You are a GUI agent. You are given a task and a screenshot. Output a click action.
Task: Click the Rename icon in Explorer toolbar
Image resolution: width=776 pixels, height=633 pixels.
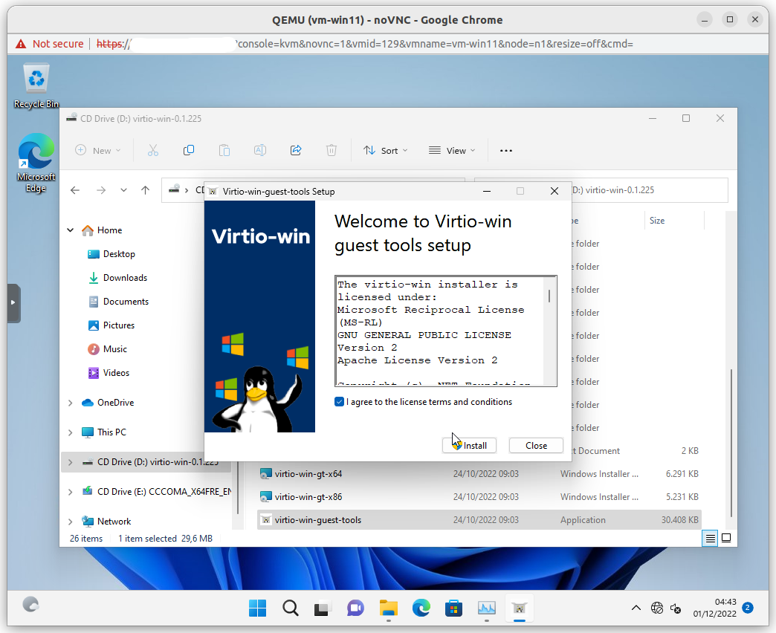[260, 150]
